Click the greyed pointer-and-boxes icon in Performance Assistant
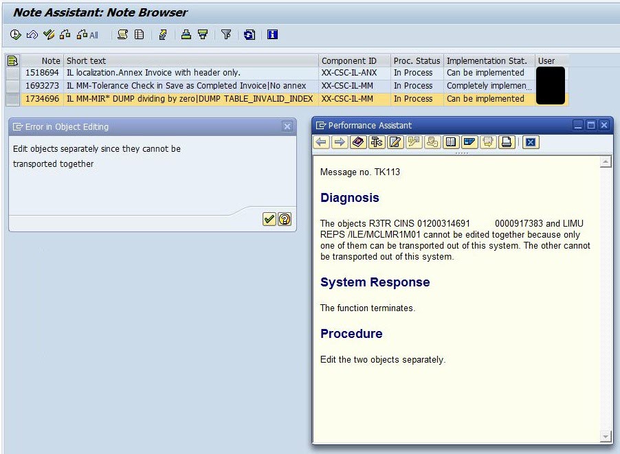The width and height of the screenshot is (620, 454). (414, 142)
